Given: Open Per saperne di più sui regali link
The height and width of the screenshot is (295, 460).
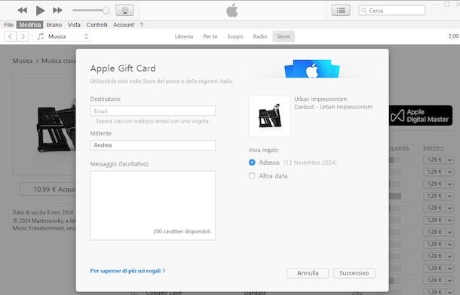Looking at the screenshot, I should tap(128, 271).
